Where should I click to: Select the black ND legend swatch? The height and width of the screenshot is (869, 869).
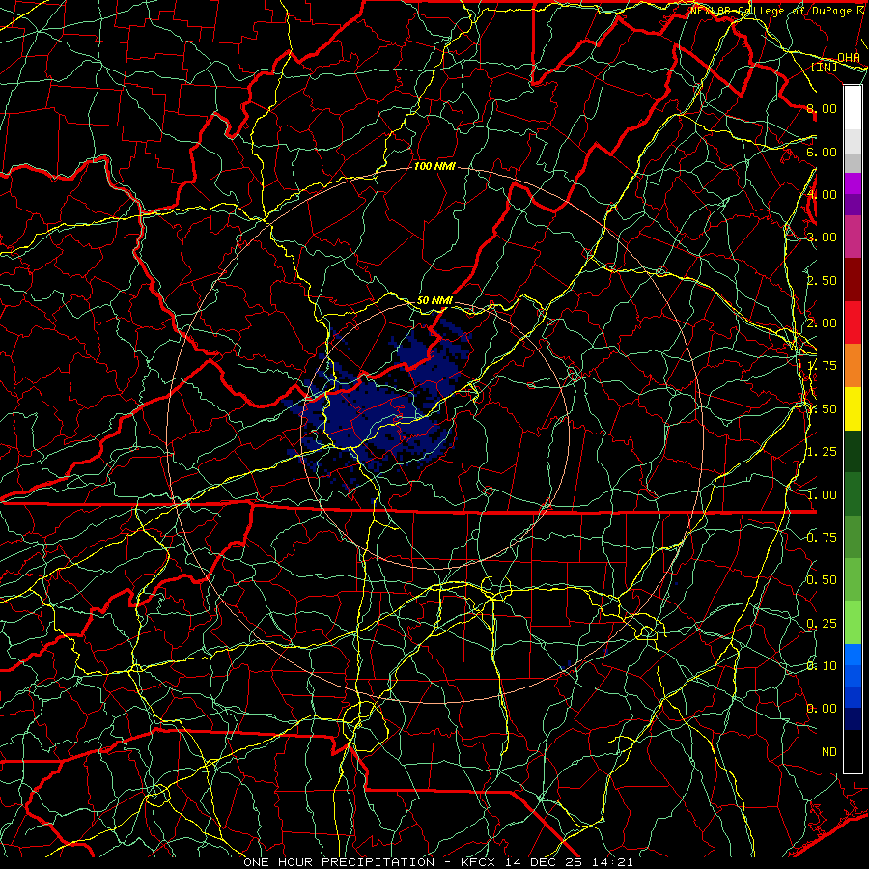(x=853, y=751)
